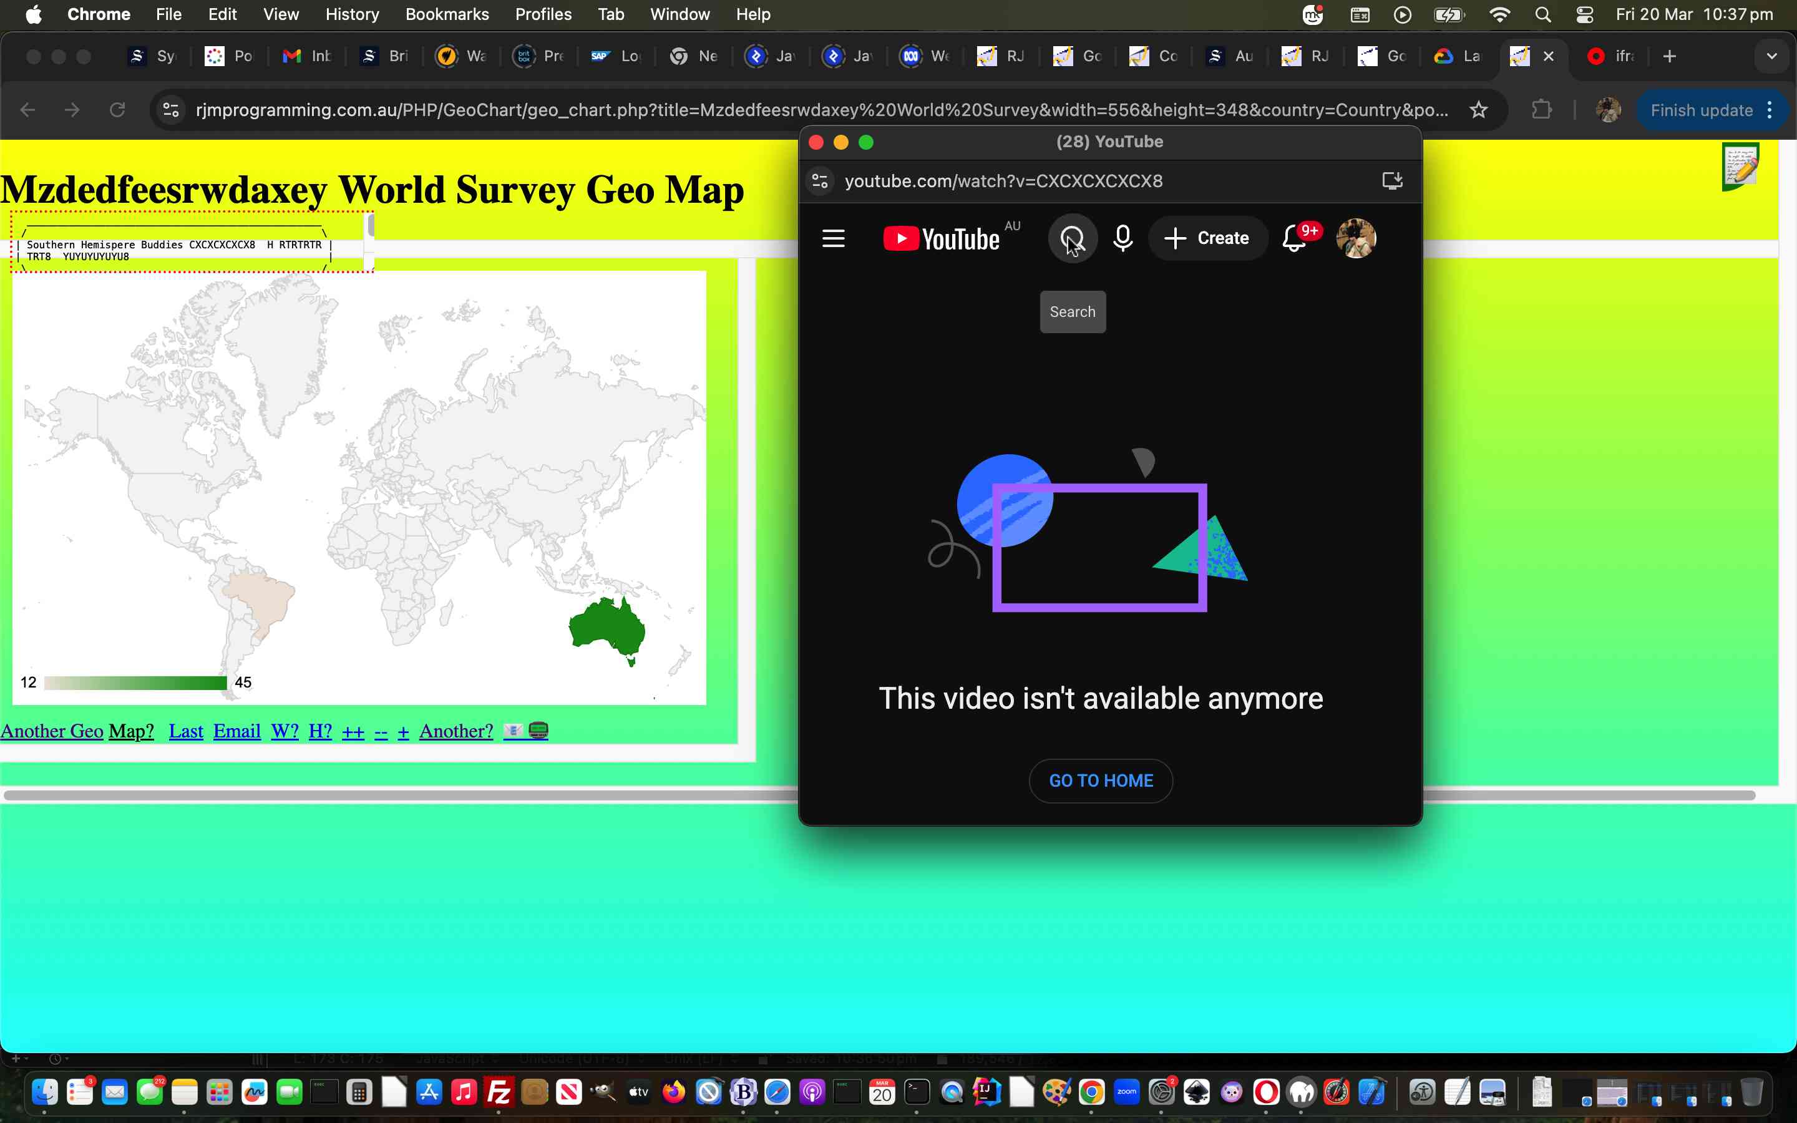Open the History menu
The height and width of the screenshot is (1123, 1797).
click(x=352, y=14)
